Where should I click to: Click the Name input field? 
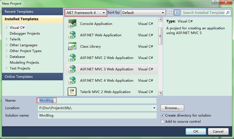97,101
